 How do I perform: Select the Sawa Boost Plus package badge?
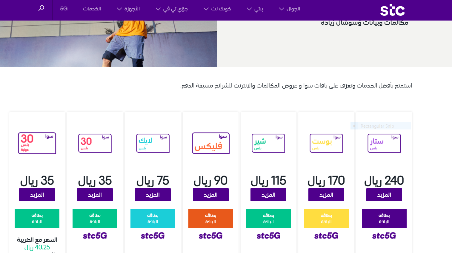326,143
